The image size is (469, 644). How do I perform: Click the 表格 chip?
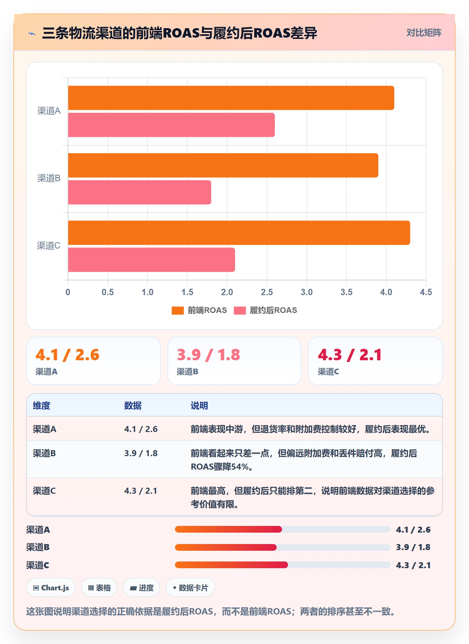click(x=99, y=588)
